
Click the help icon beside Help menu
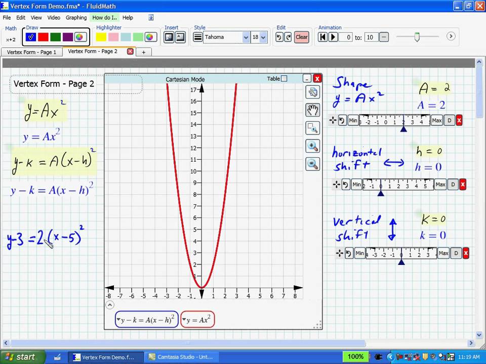[151, 18]
